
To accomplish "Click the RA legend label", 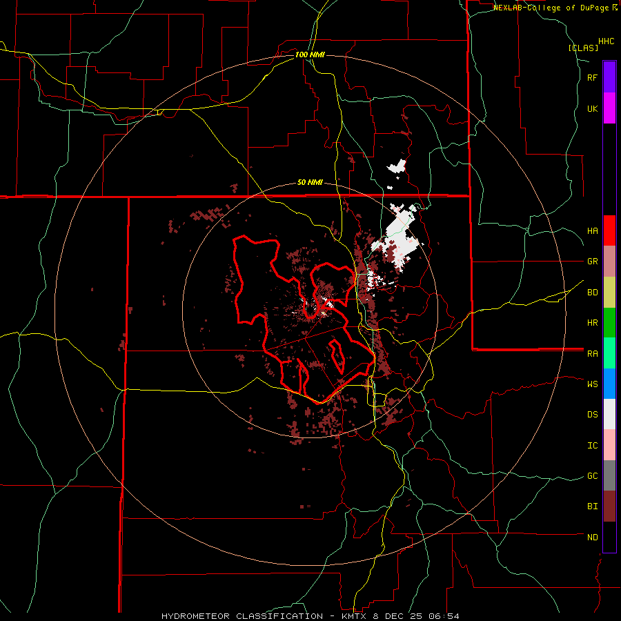I will coord(592,354).
